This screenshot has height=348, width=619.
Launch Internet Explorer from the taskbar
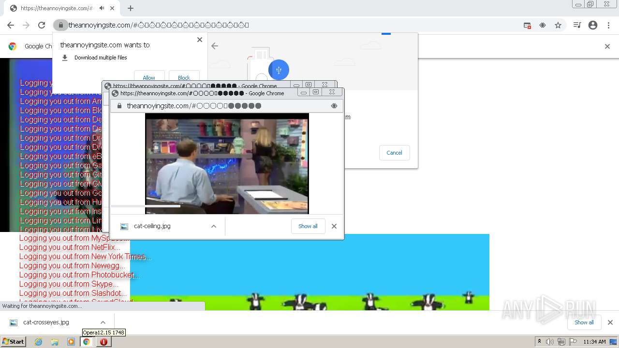(x=38, y=342)
